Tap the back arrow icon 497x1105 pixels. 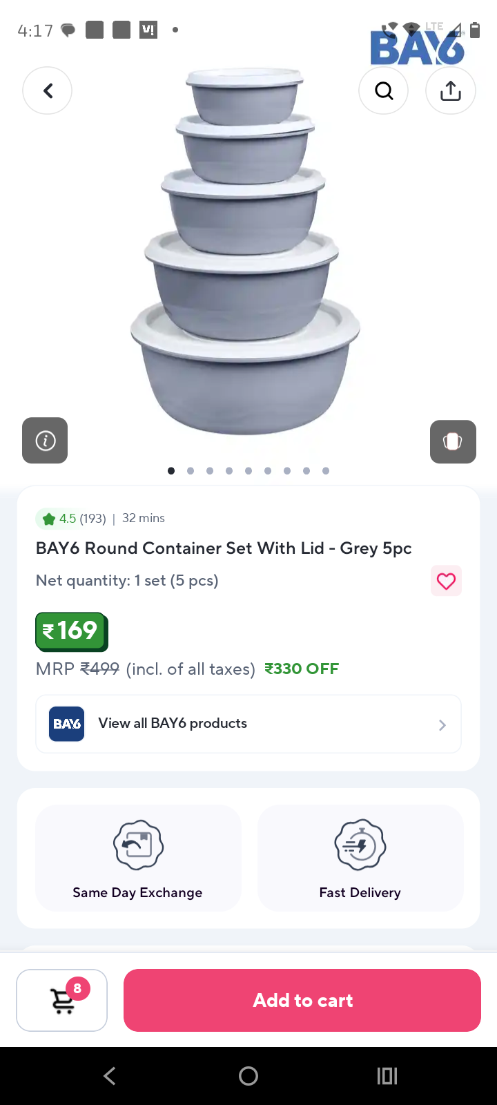tap(48, 90)
